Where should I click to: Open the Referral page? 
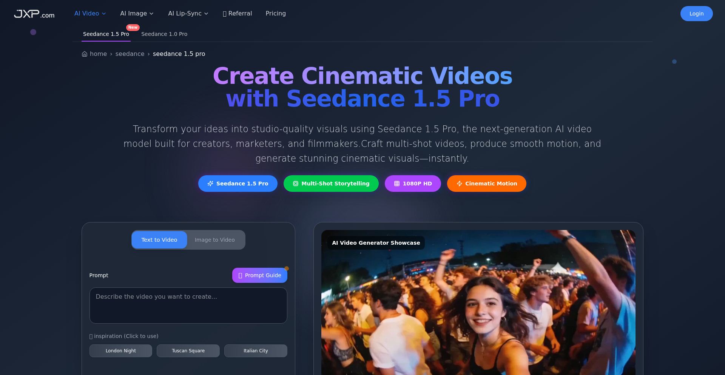pos(238,14)
